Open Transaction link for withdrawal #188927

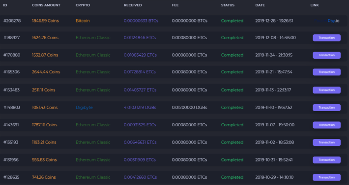[326, 38]
